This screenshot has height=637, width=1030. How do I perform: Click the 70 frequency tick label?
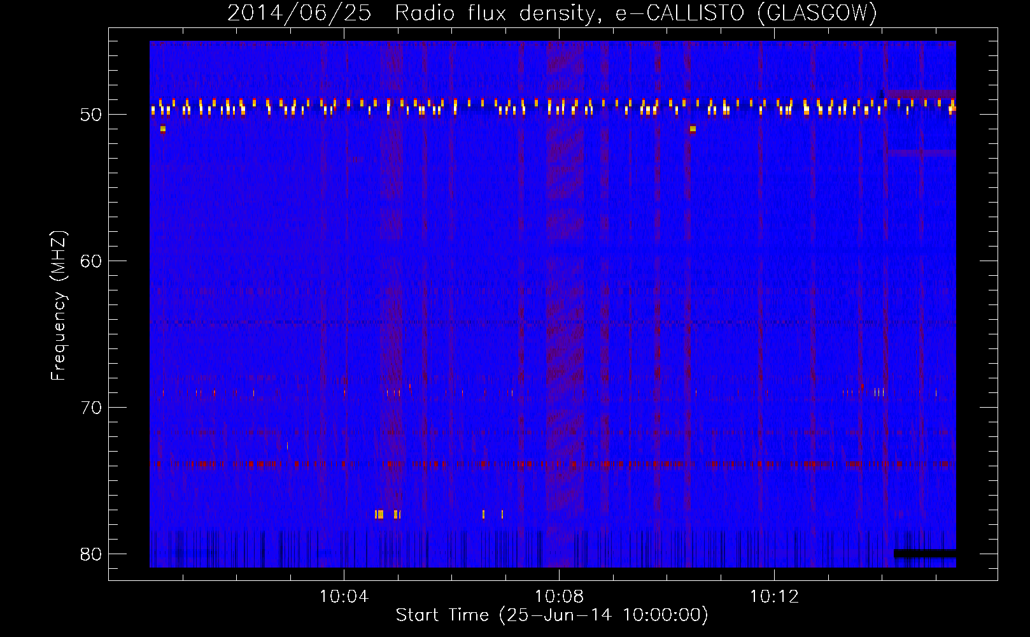(x=92, y=408)
